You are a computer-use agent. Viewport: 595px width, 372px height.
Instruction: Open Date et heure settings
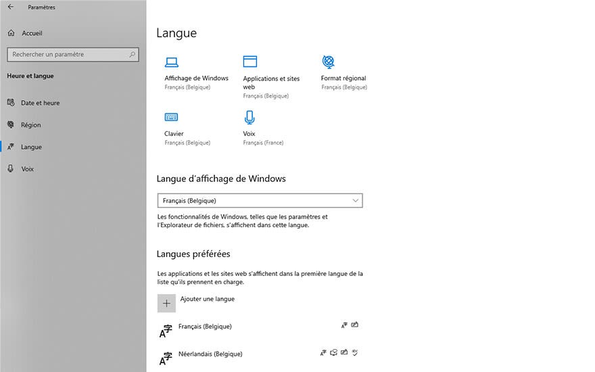coord(40,103)
